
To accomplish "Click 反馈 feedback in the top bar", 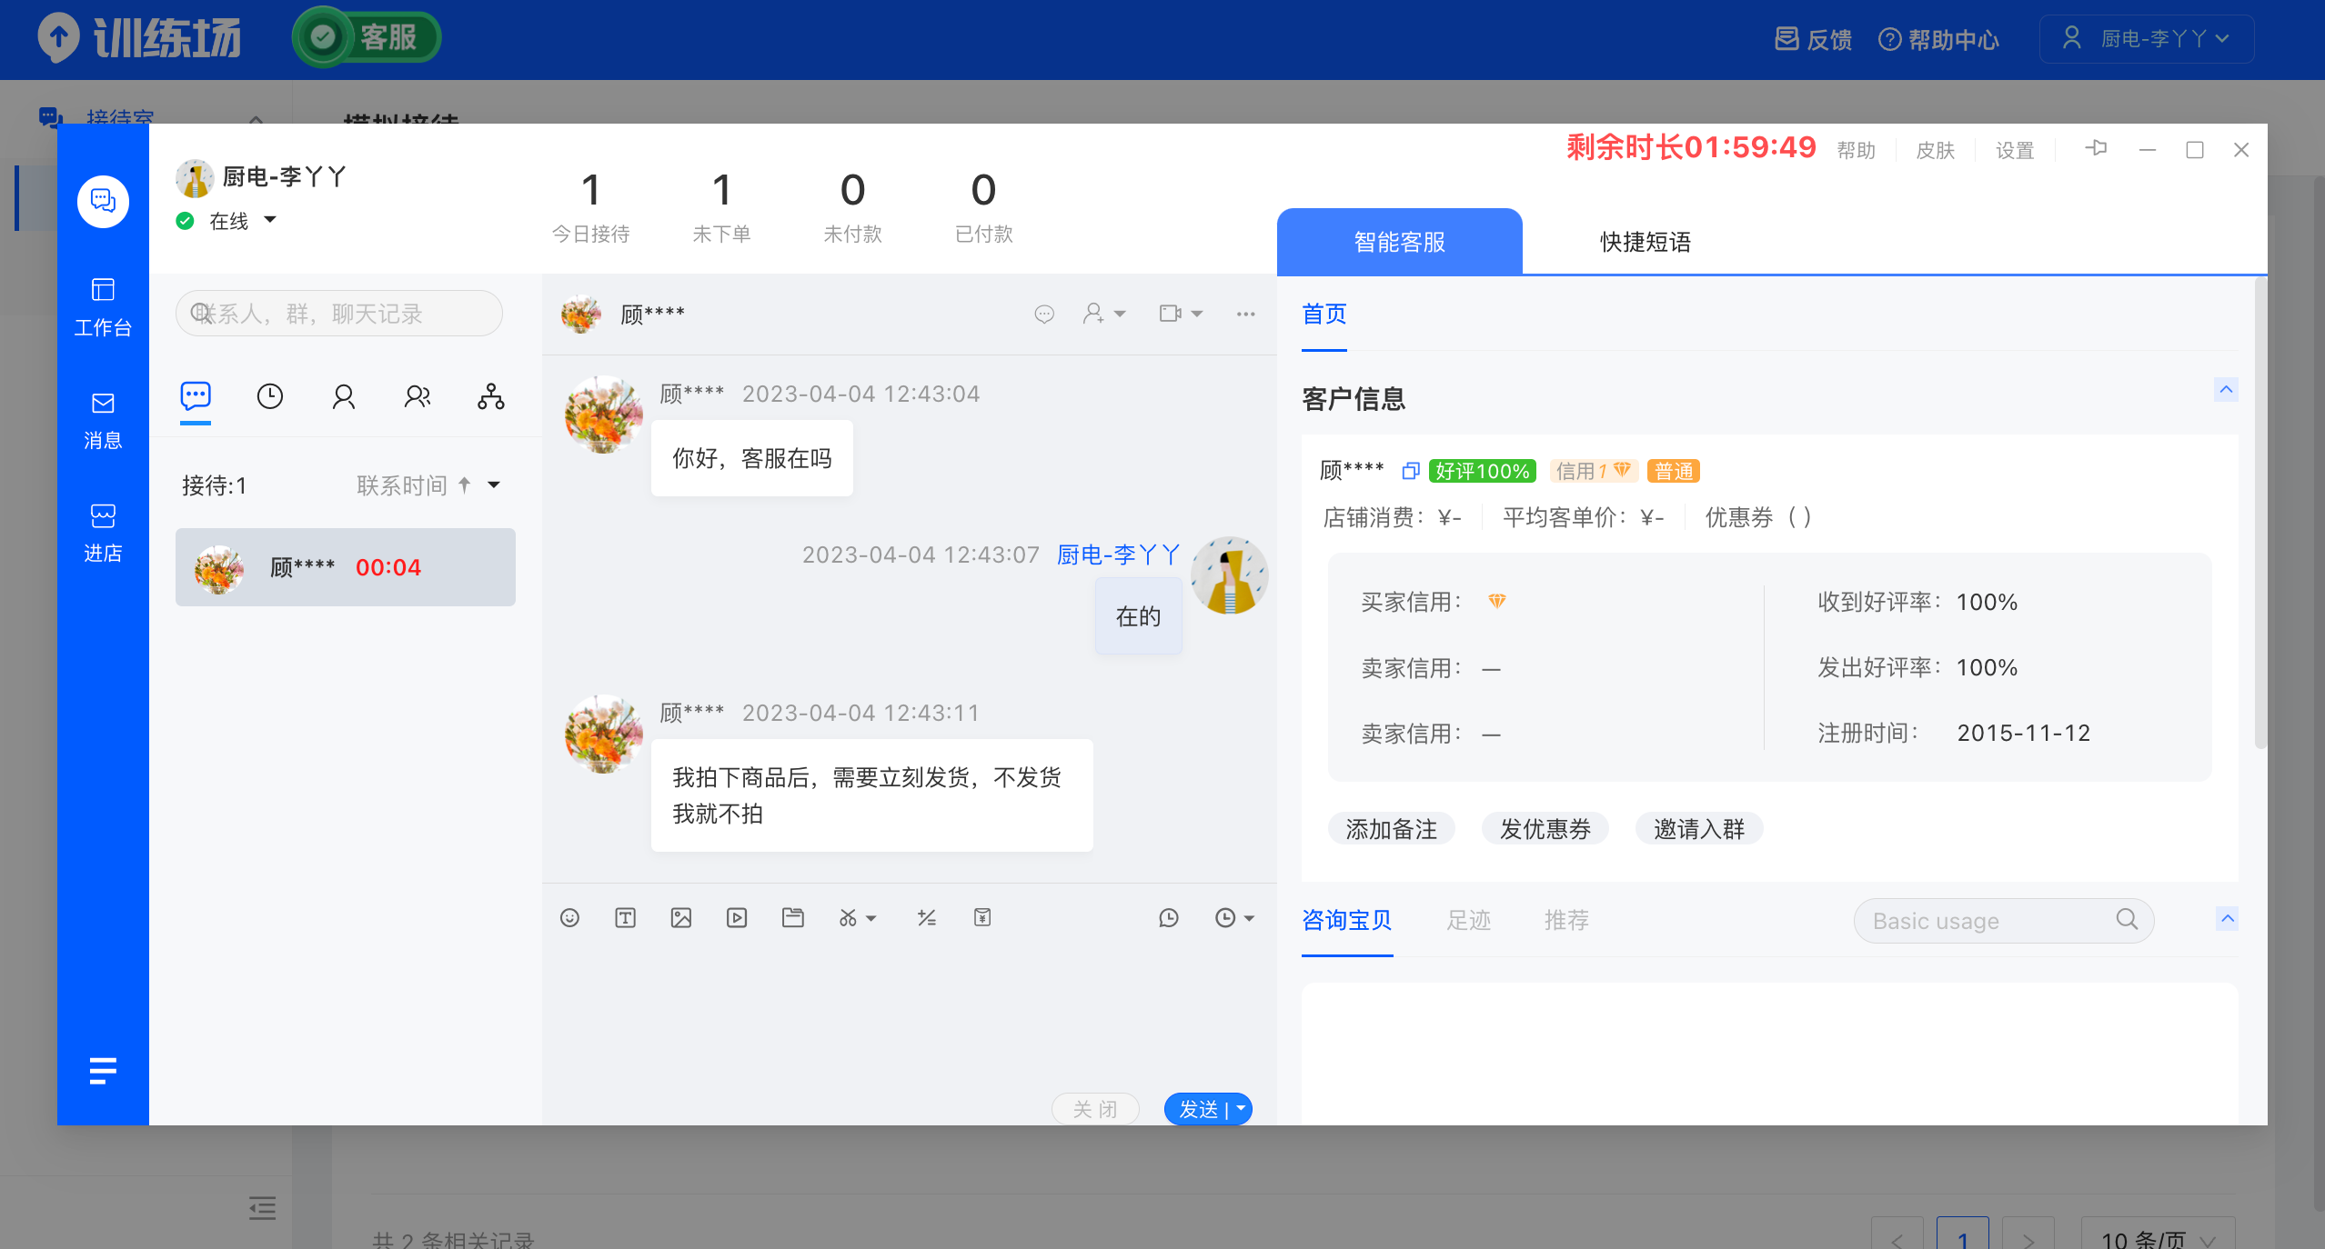I will tap(1814, 39).
